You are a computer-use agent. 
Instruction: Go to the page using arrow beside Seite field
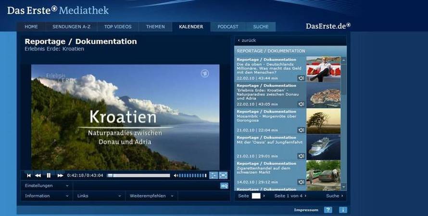pos(264,196)
